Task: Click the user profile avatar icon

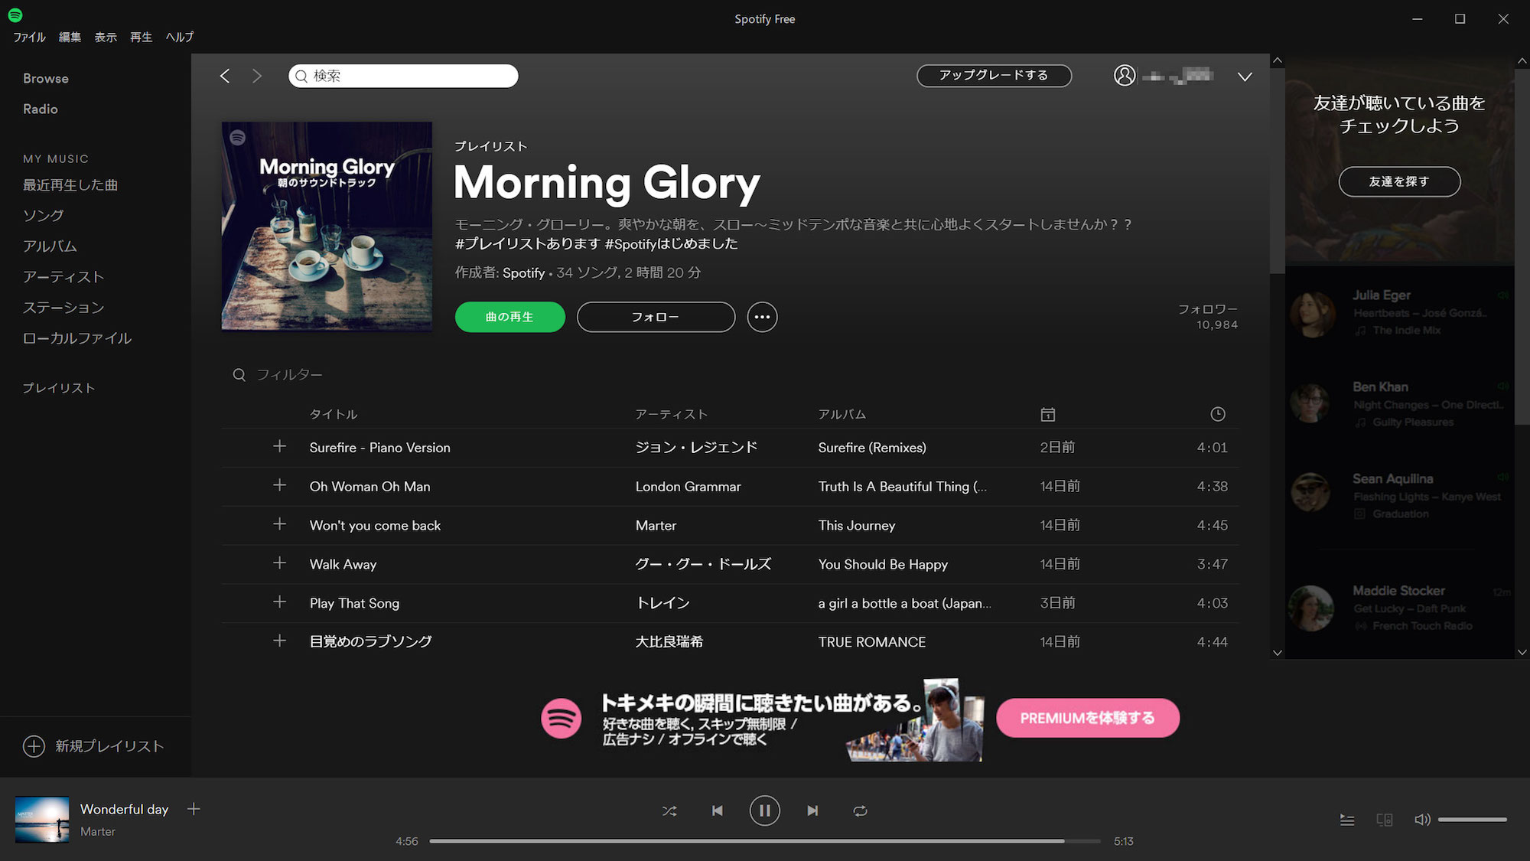Action: point(1125,75)
